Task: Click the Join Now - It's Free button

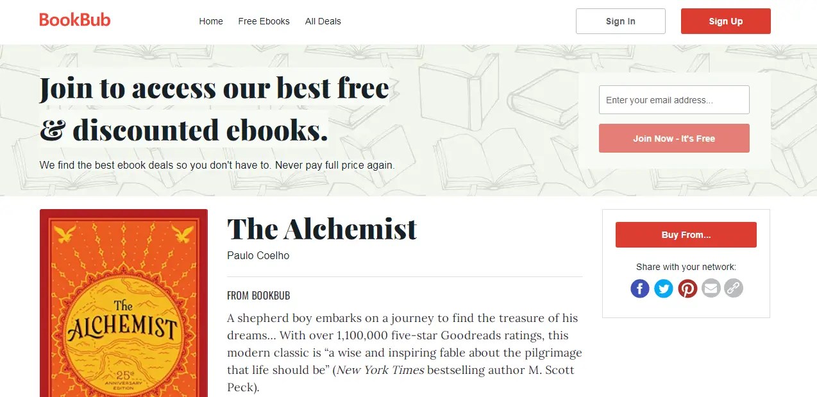Action: tap(673, 138)
